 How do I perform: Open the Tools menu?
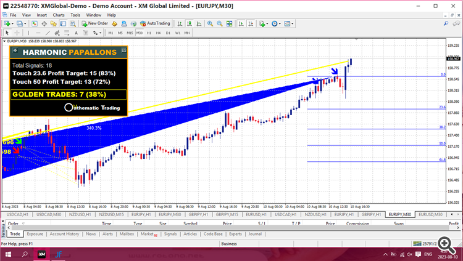[75, 15]
